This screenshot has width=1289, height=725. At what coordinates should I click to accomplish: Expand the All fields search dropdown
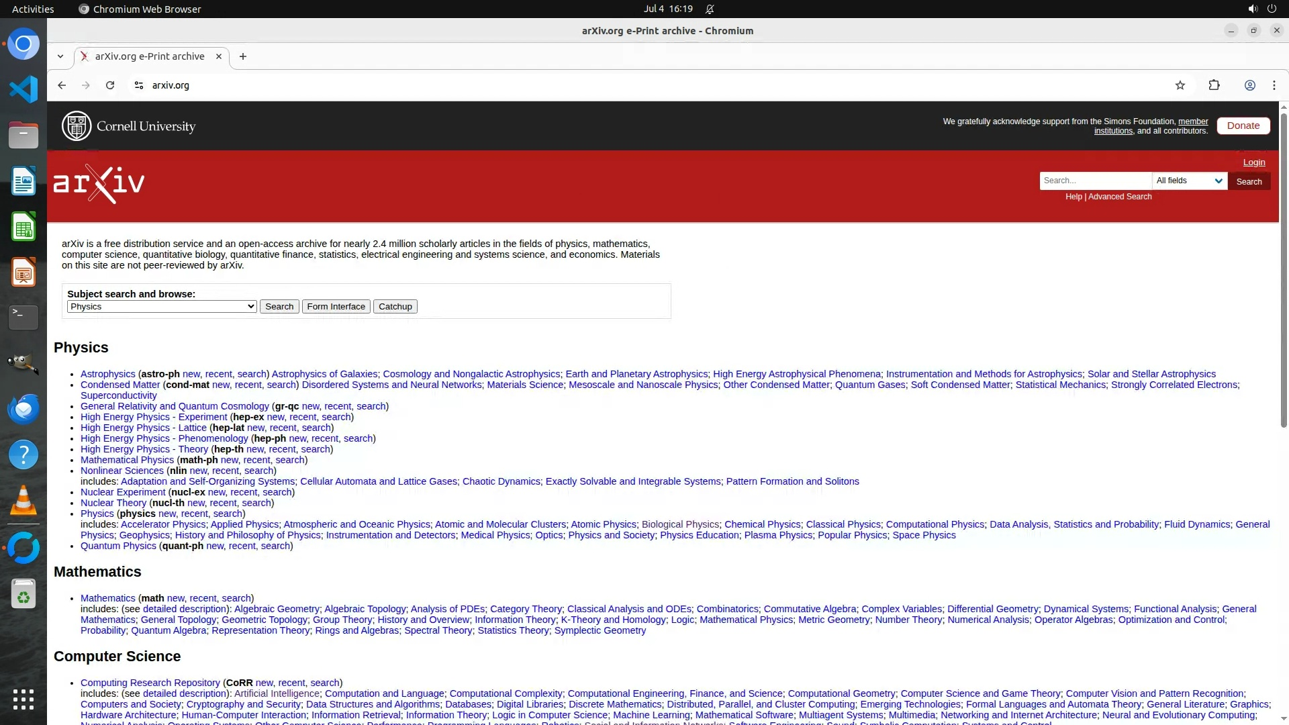coord(1189,181)
